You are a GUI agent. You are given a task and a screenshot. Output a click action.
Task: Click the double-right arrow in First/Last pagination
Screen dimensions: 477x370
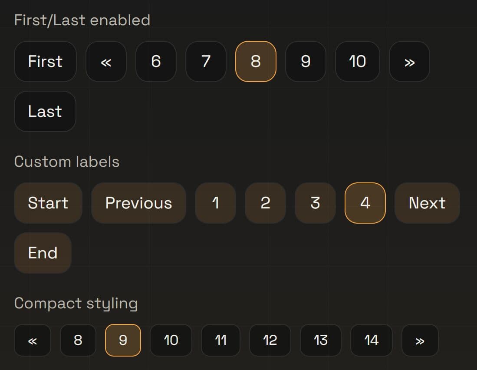coord(409,62)
